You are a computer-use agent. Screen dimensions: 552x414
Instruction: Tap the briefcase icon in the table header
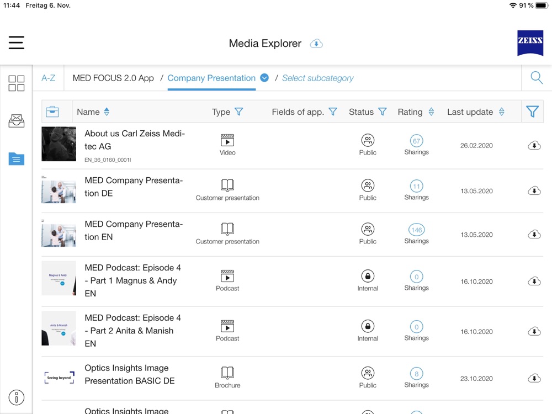tap(52, 112)
